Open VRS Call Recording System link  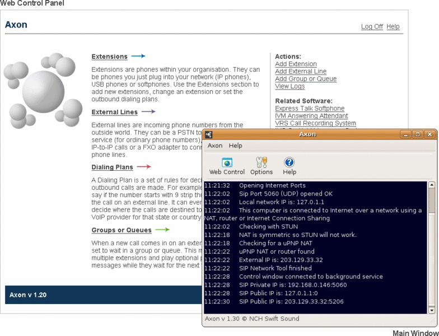pyautogui.click(x=316, y=123)
